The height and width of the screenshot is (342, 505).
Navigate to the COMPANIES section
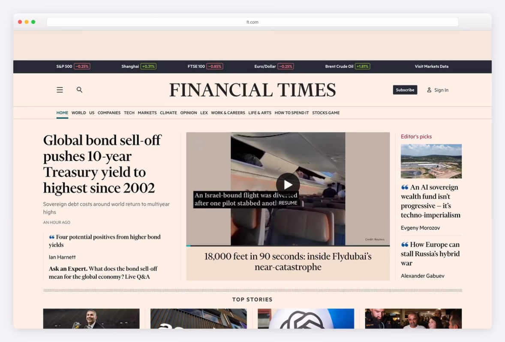[x=109, y=113]
